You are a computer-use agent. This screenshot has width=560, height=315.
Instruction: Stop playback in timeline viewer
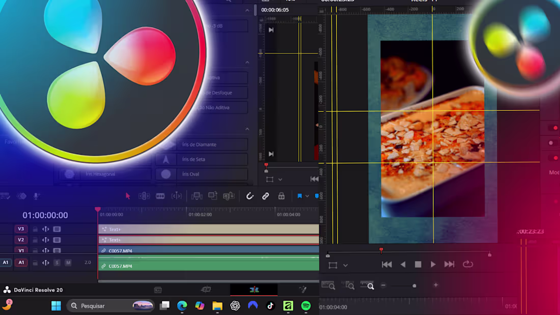(418, 264)
